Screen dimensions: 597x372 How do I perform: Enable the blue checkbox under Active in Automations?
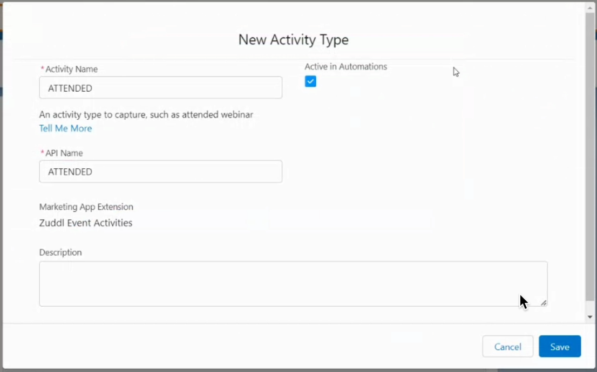point(310,81)
